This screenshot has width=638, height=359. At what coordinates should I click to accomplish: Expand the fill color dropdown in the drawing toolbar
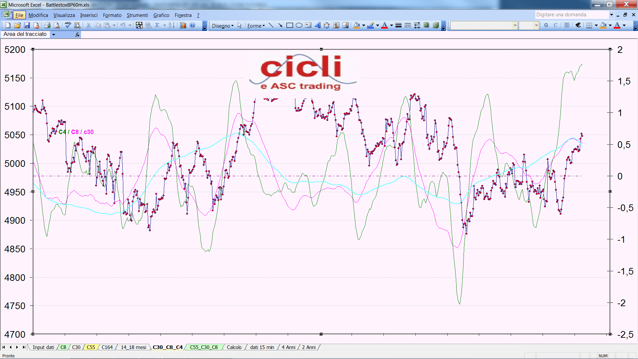pos(364,25)
